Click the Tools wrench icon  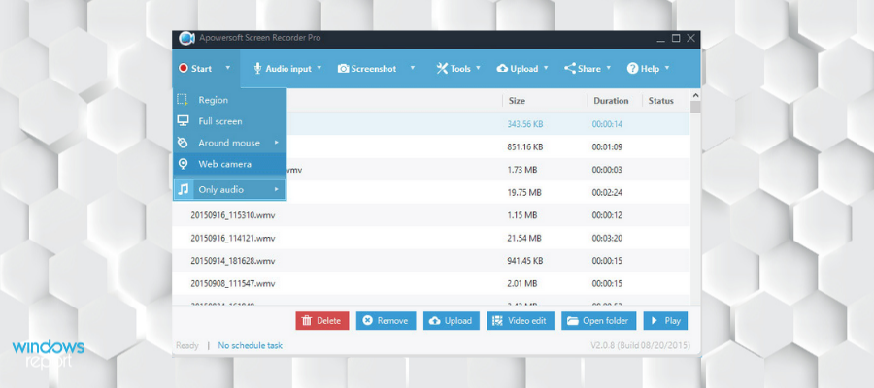pyautogui.click(x=442, y=69)
